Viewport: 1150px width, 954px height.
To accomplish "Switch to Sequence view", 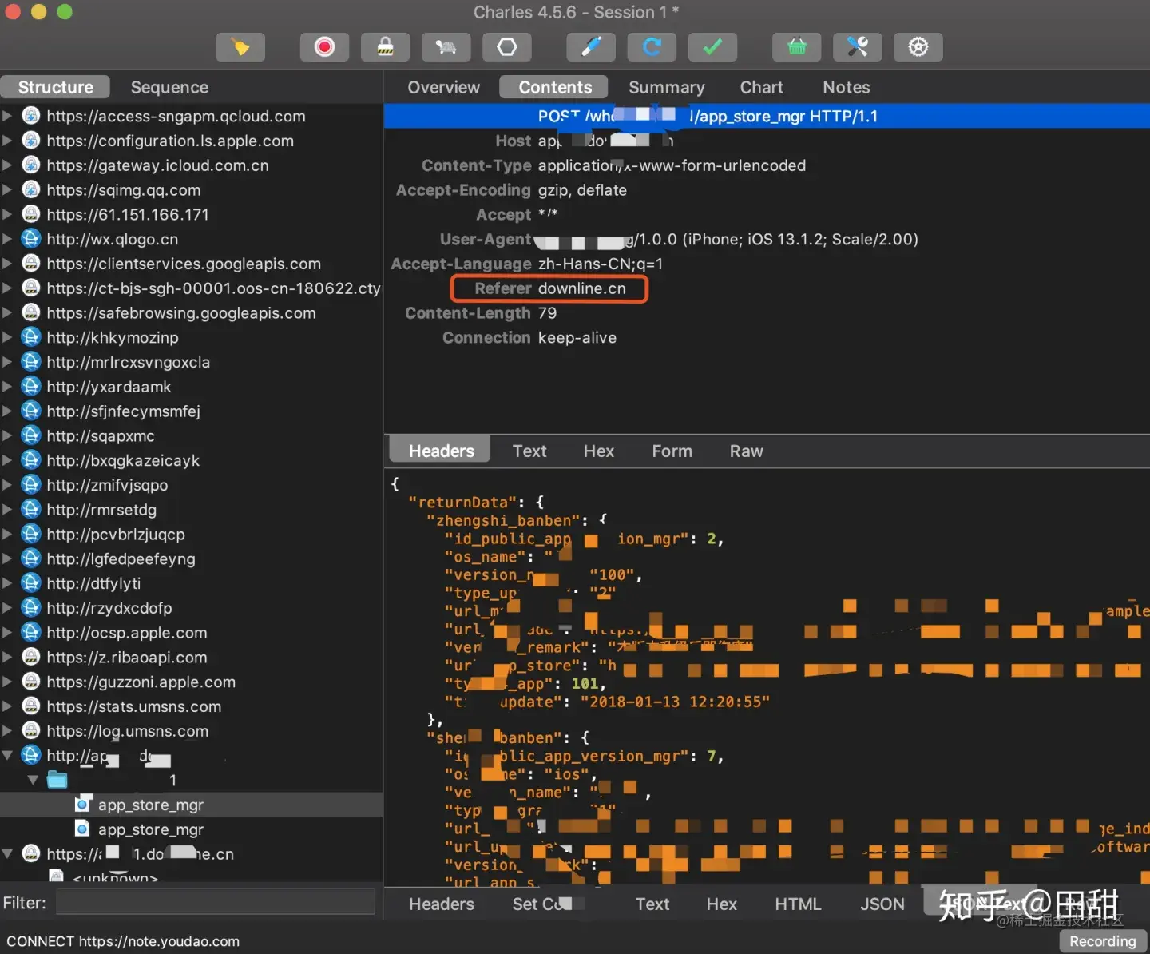I will (x=169, y=87).
